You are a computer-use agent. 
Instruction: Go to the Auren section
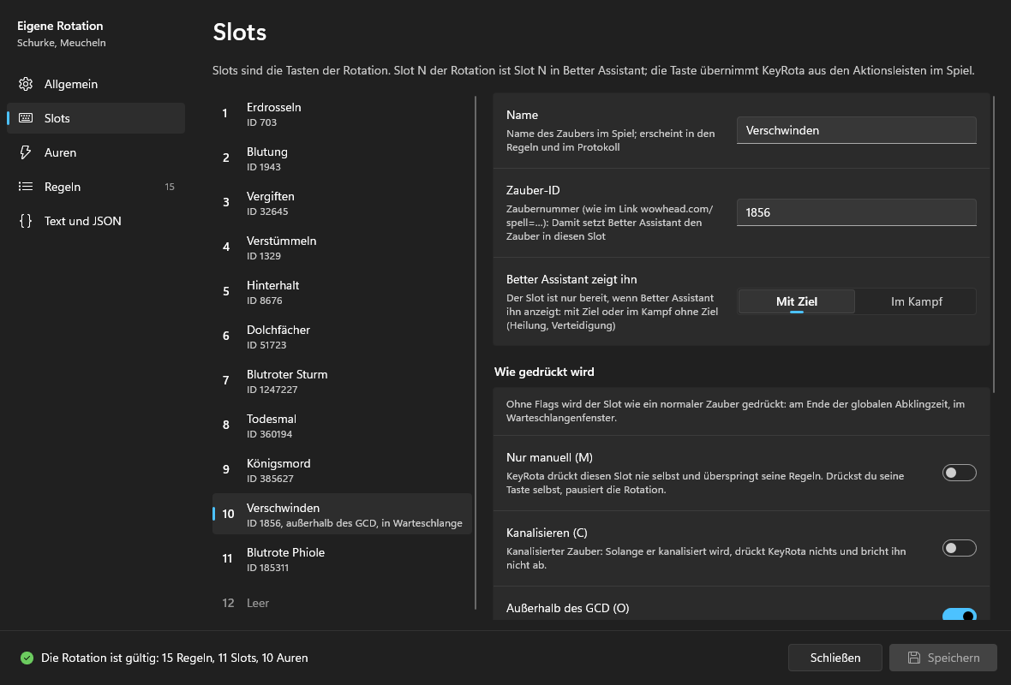click(x=95, y=152)
